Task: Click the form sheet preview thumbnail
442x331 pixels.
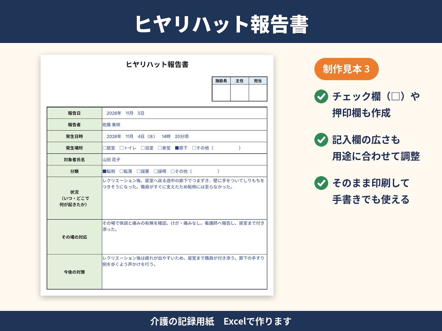Action: [157, 175]
